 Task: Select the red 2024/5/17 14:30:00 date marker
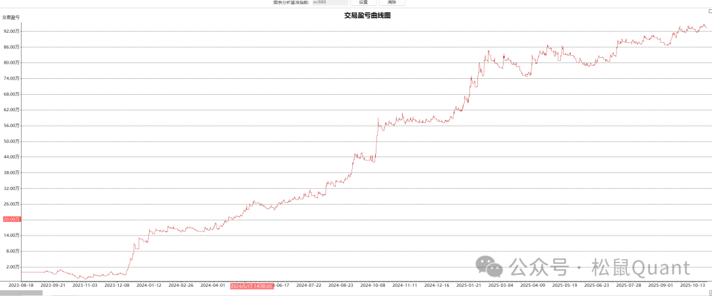click(252, 285)
